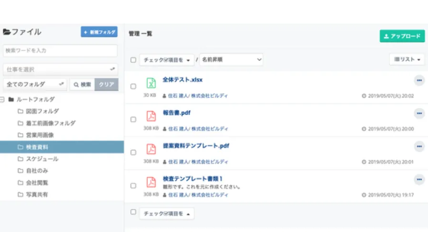Image resolution: width=428 pixels, height=232 pixels.
Task: Open the 提案資料テンプレート.pdf file link
Action: coord(196,145)
